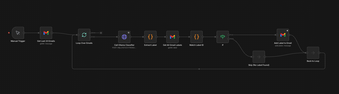Screen dimensions: 339x94
Task: Click the Skip node's input connector
Action: (x=253, y=57)
